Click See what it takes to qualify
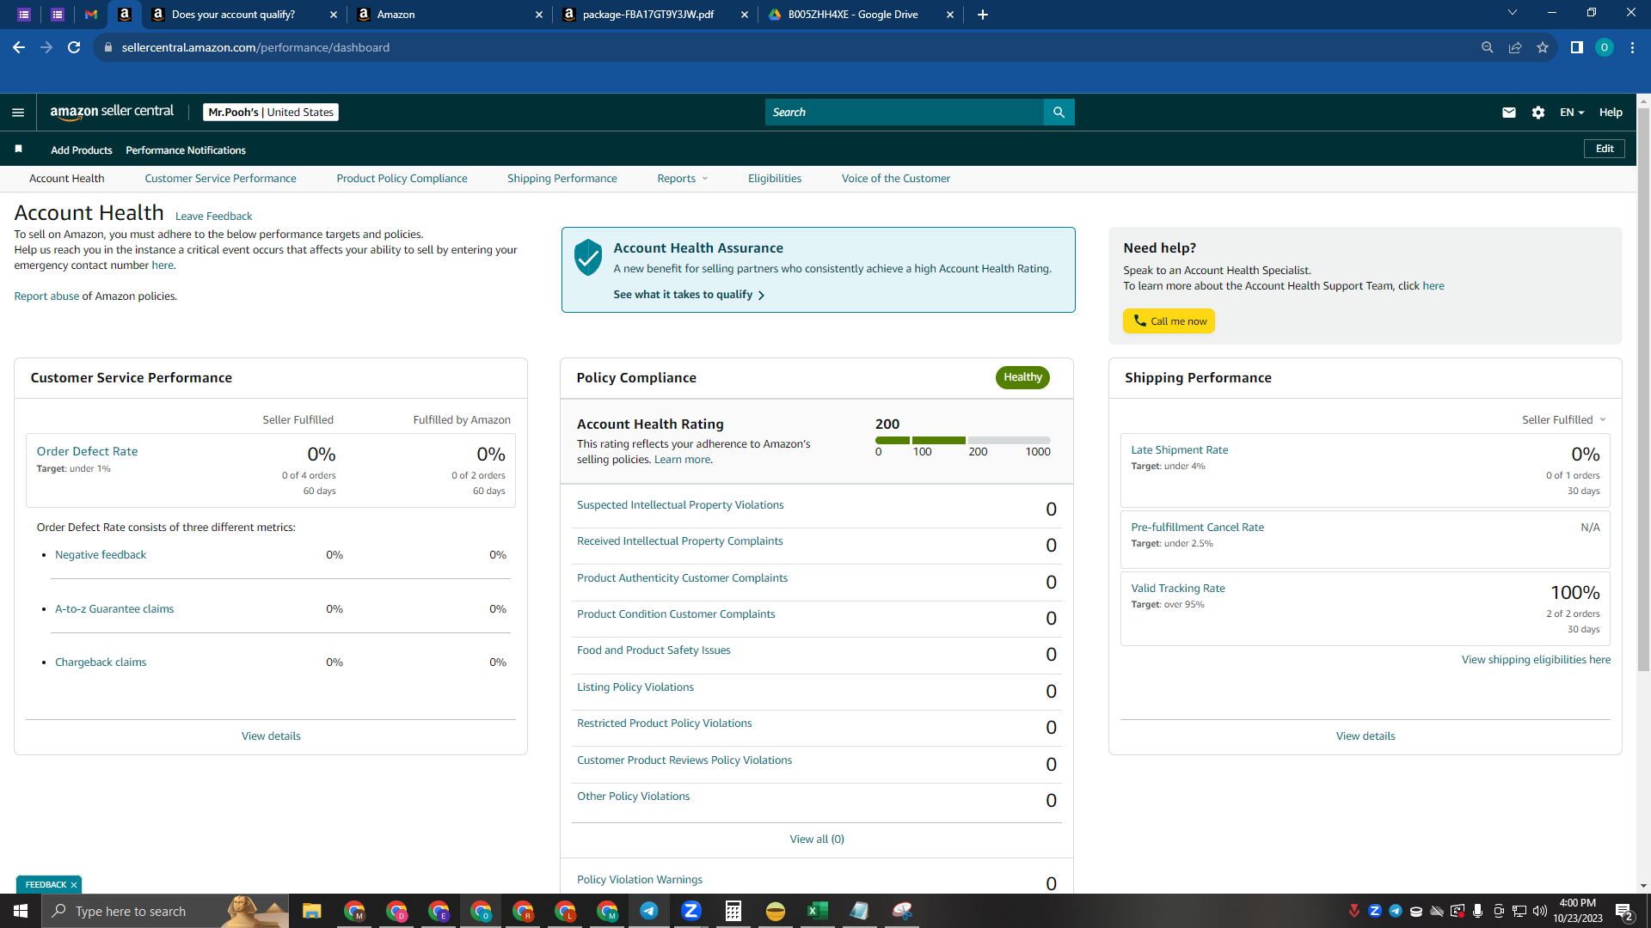This screenshot has width=1651, height=928. point(689,295)
